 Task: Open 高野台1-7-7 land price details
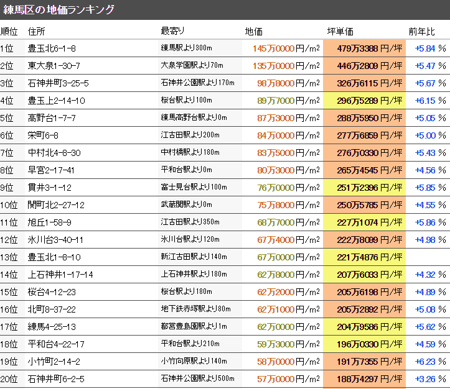pyautogui.click(x=52, y=118)
